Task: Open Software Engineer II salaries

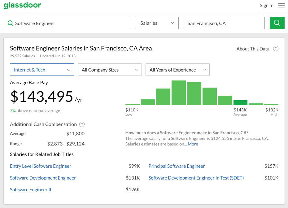Action: coord(30,190)
